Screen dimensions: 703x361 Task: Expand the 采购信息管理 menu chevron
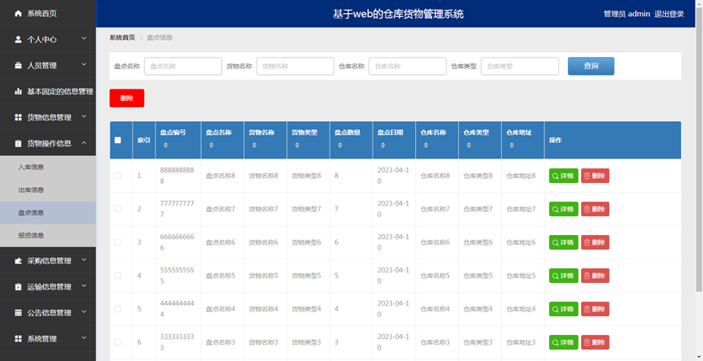coord(84,260)
